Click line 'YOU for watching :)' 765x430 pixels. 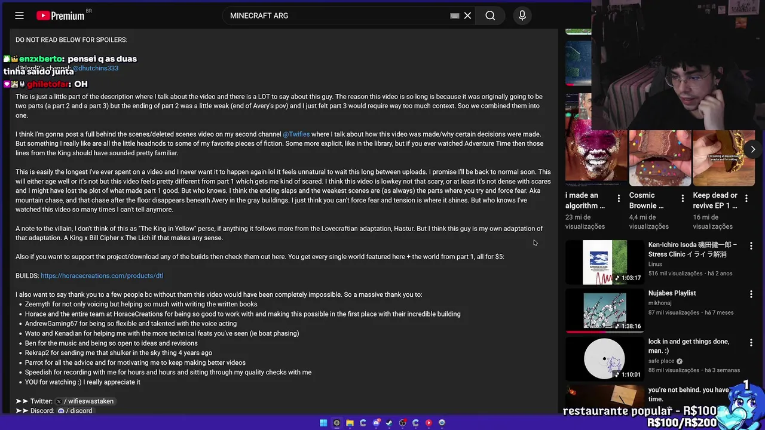82,382
